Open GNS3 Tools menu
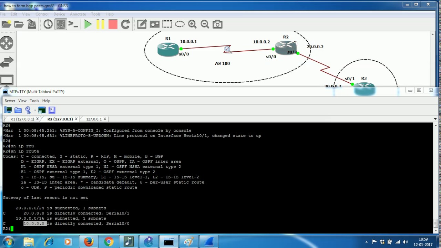The height and width of the screenshot is (248, 441). (x=96, y=14)
